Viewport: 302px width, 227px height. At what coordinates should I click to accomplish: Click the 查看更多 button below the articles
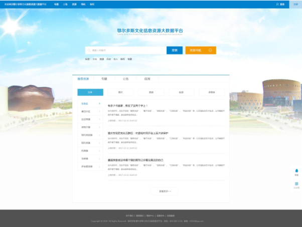pyautogui.click(x=165, y=191)
